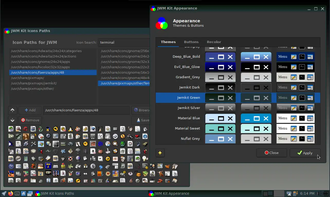Open Firefox from the taskbar
Viewport: 330px width, 197px height.
[x=11, y=193]
